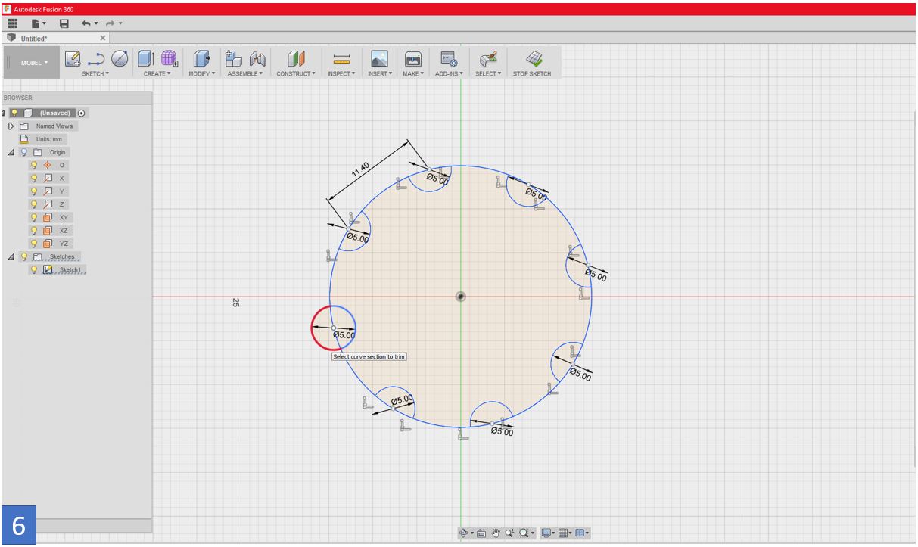Click the Joint icon in Assemble
Viewport: 918px width, 547px height.
pos(257,58)
